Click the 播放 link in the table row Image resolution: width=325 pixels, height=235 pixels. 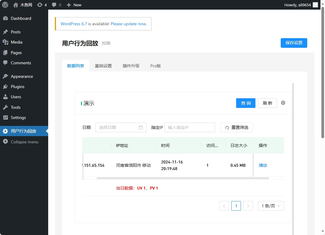click(x=263, y=165)
